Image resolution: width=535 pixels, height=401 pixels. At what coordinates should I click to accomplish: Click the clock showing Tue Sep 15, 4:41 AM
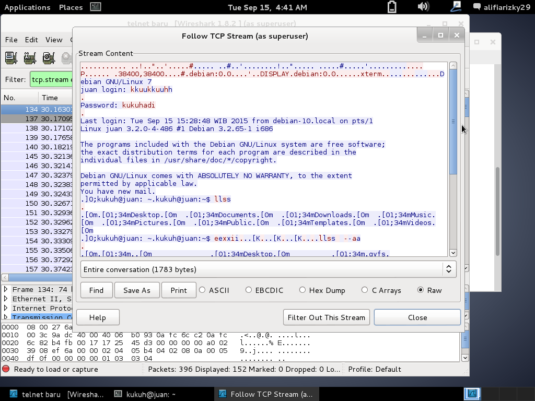[267, 7]
